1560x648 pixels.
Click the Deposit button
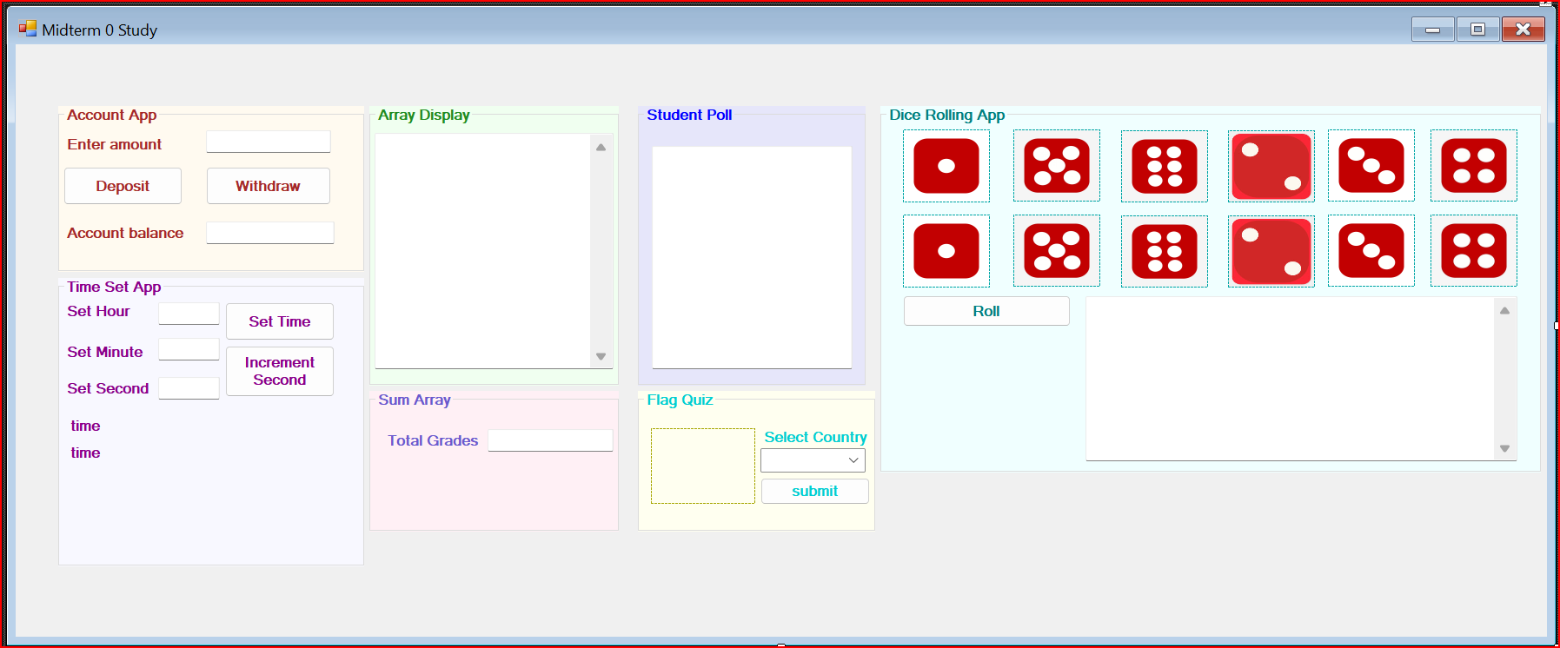(123, 186)
